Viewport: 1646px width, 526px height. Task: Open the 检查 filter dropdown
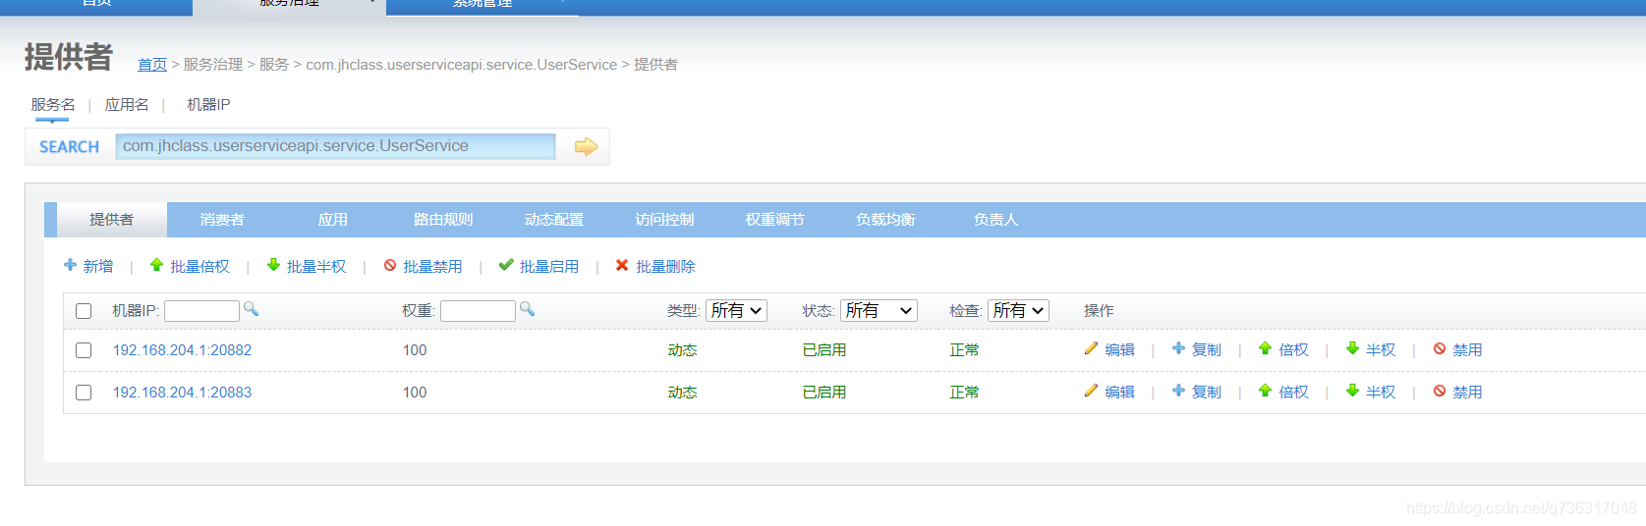point(1018,310)
